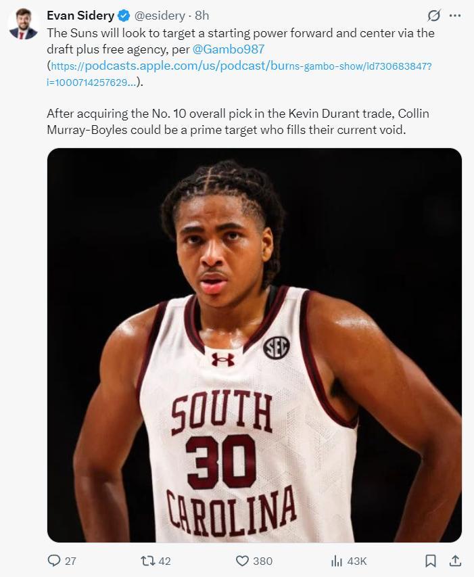Click the Evan Sidery display name
This screenshot has width=474, height=577.
pyautogui.click(x=80, y=16)
